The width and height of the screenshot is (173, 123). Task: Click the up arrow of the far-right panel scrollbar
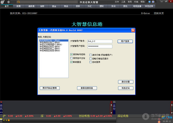coord(172,105)
